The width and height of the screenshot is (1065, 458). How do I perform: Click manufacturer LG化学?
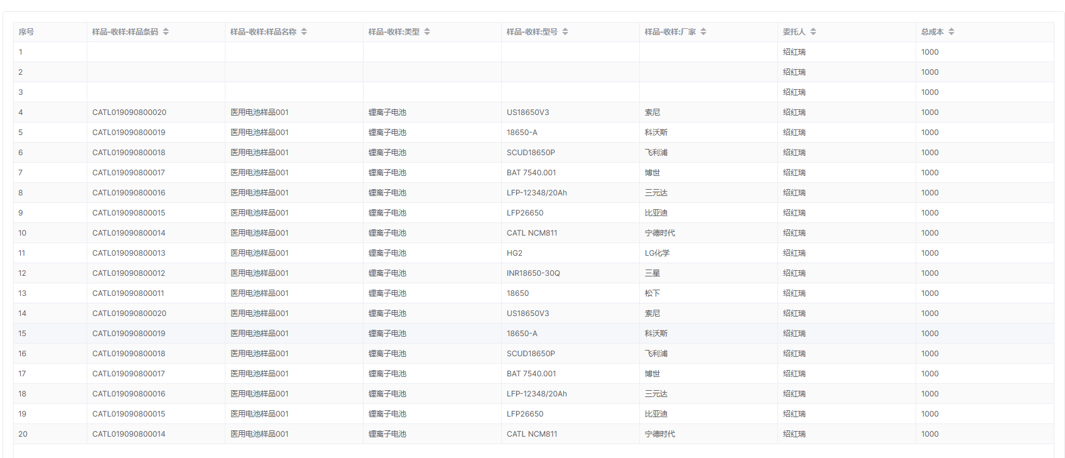[657, 253]
